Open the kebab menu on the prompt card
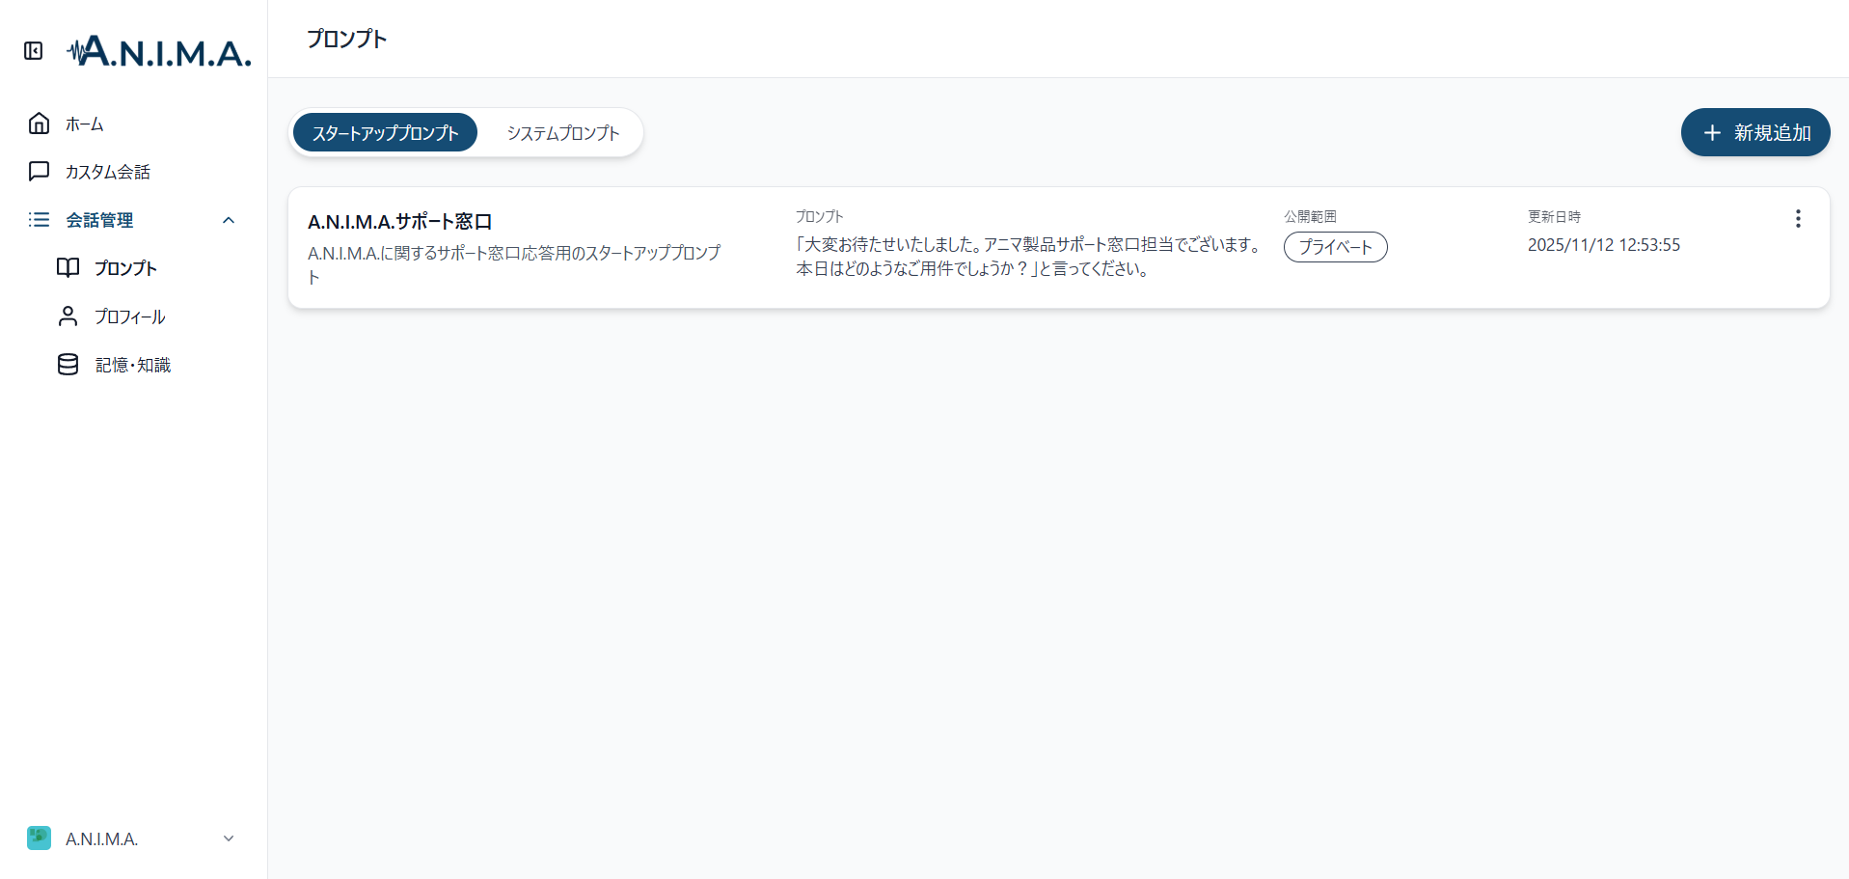Viewport: 1849px width, 879px height. [x=1797, y=218]
